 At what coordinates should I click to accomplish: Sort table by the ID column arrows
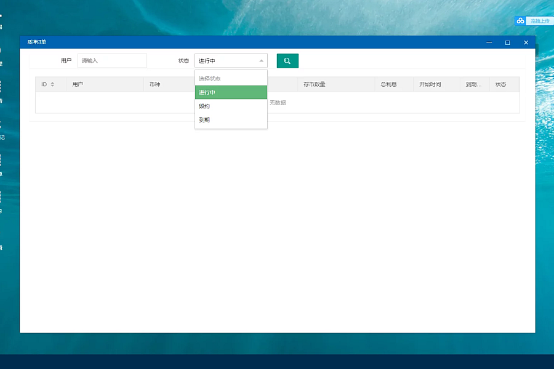(x=52, y=84)
